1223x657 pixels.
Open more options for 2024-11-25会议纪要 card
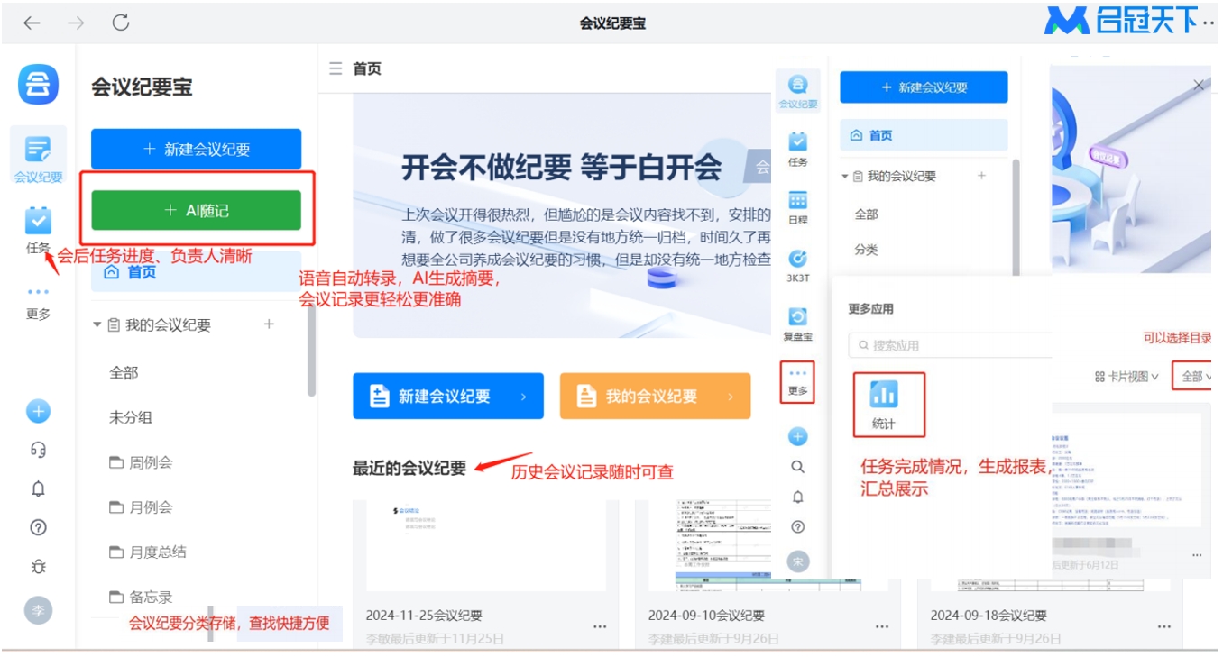pyautogui.click(x=600, y=626)
